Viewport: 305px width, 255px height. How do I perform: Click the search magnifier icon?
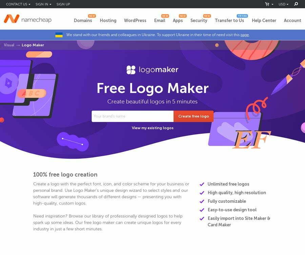[x=296, y=4]
